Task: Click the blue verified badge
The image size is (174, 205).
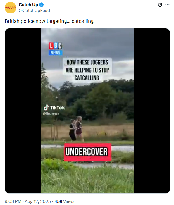Action: (x=42, y=5)
